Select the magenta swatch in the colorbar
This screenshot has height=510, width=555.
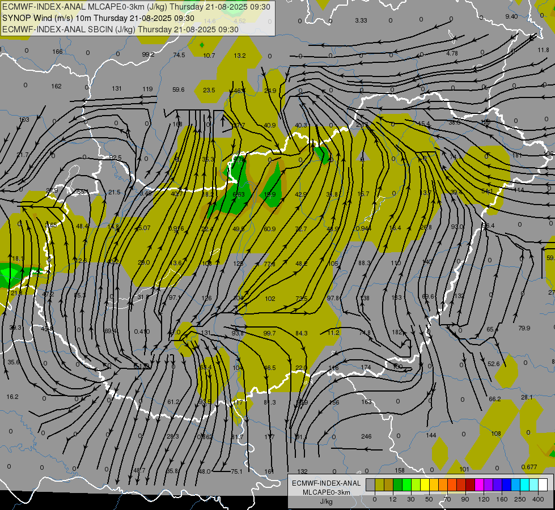click(x=480, y=484)
